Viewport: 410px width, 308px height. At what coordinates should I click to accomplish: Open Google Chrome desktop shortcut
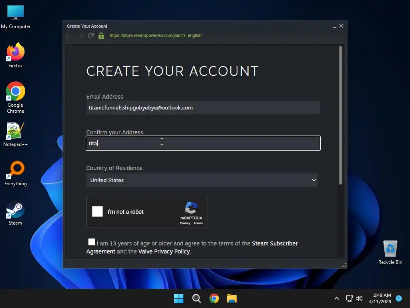pyautogui.click(x=16, y=97)
